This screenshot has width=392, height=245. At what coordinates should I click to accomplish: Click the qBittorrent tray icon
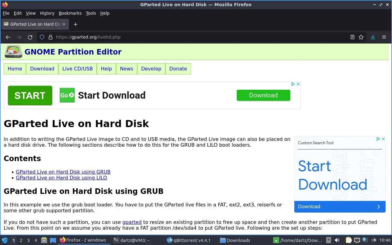pyautogui.click(x=373, y=240)
